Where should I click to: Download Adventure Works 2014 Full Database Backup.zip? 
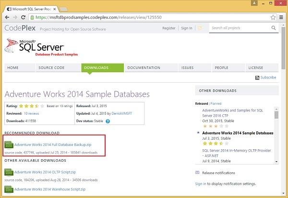(53, 144)
